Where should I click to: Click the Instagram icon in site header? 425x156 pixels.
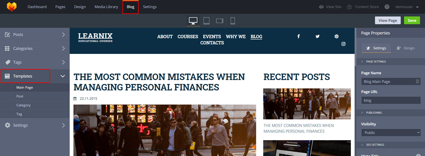pyautogui.click(x=343, y=44)
